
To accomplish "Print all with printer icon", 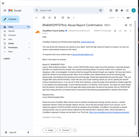I will (126, 25).
